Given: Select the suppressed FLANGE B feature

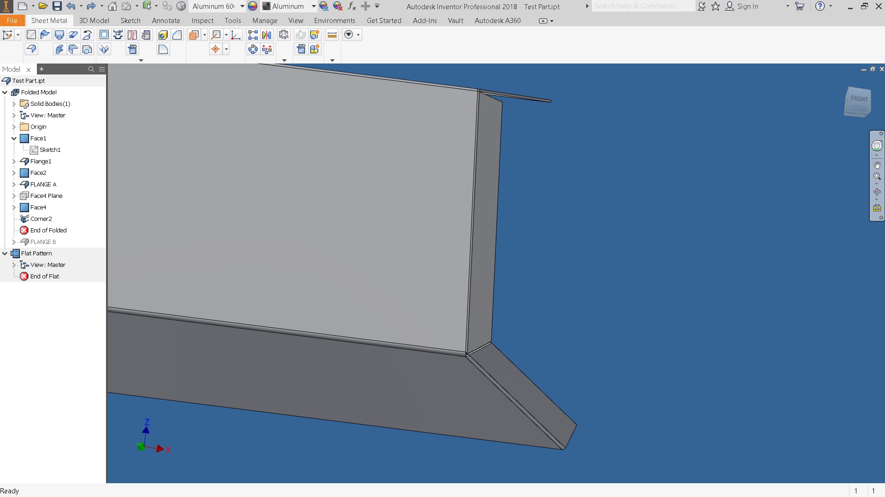Looking at the screenshot, I should [43, 242].
